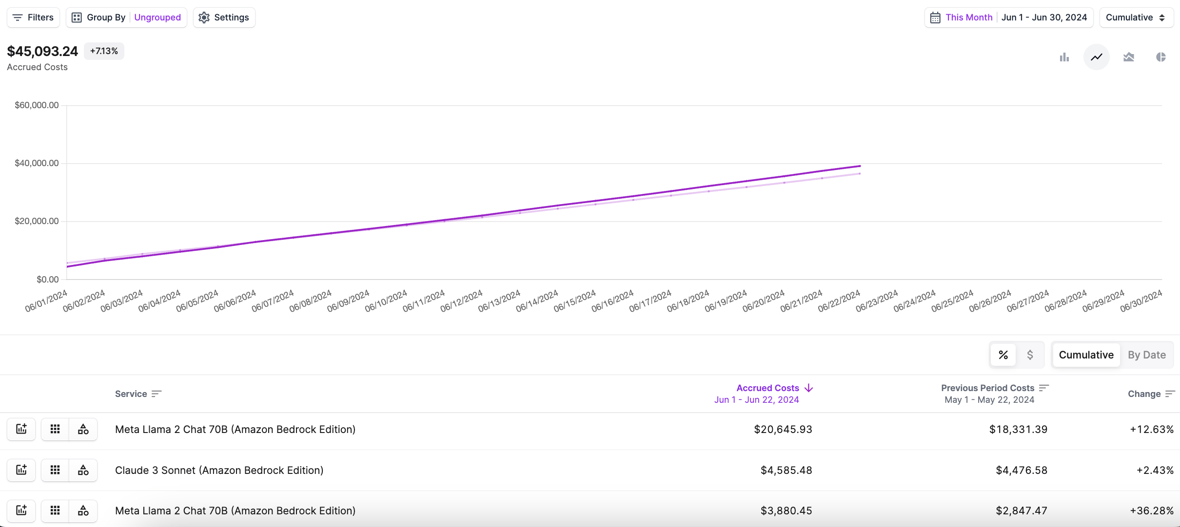Switch to the bar chart view
Image resolution: width=1180 pixels, height=527 pixels.
click(1064, 57)
